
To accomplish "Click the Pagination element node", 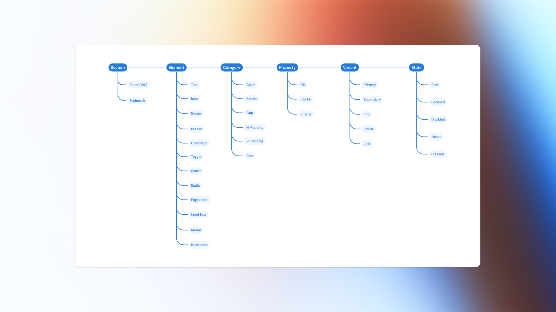I will pyautogui.click(x=199, y=200).
